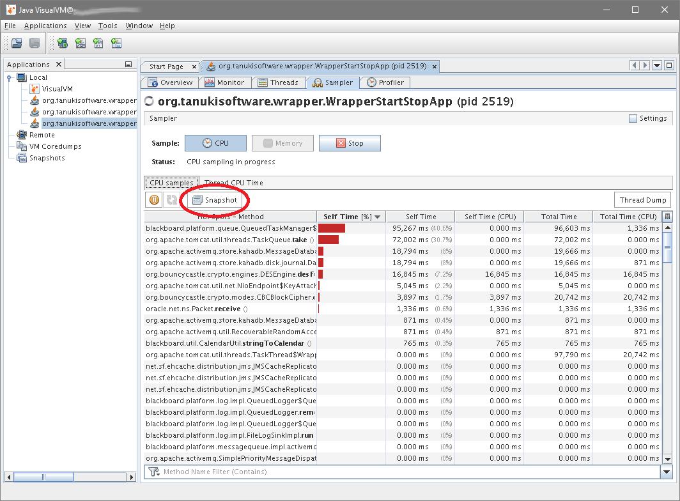
Task: Click the Thread Dump button
Action: (x=642, y=200)
